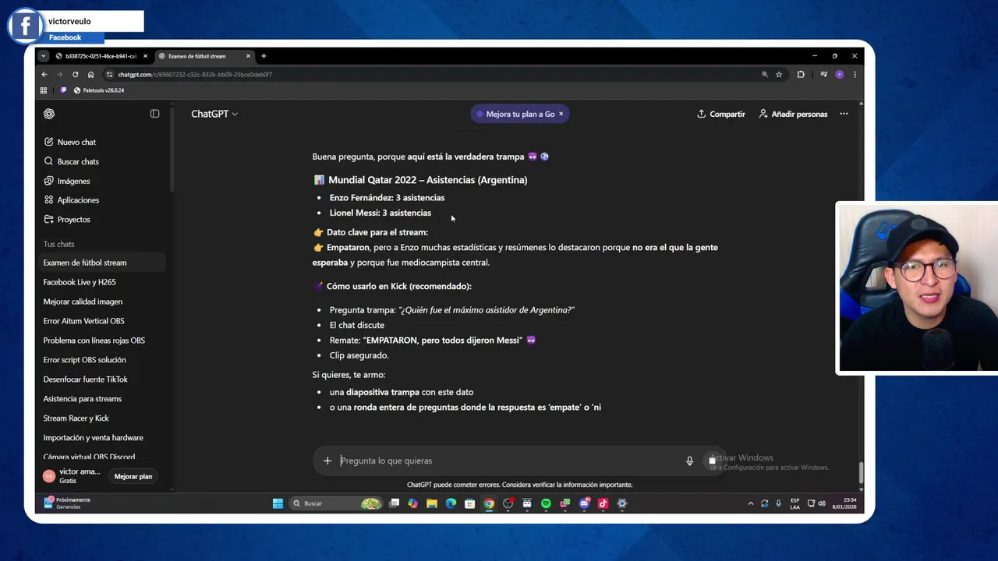Click the plus attach icon in the prompt box

[327, 460]
